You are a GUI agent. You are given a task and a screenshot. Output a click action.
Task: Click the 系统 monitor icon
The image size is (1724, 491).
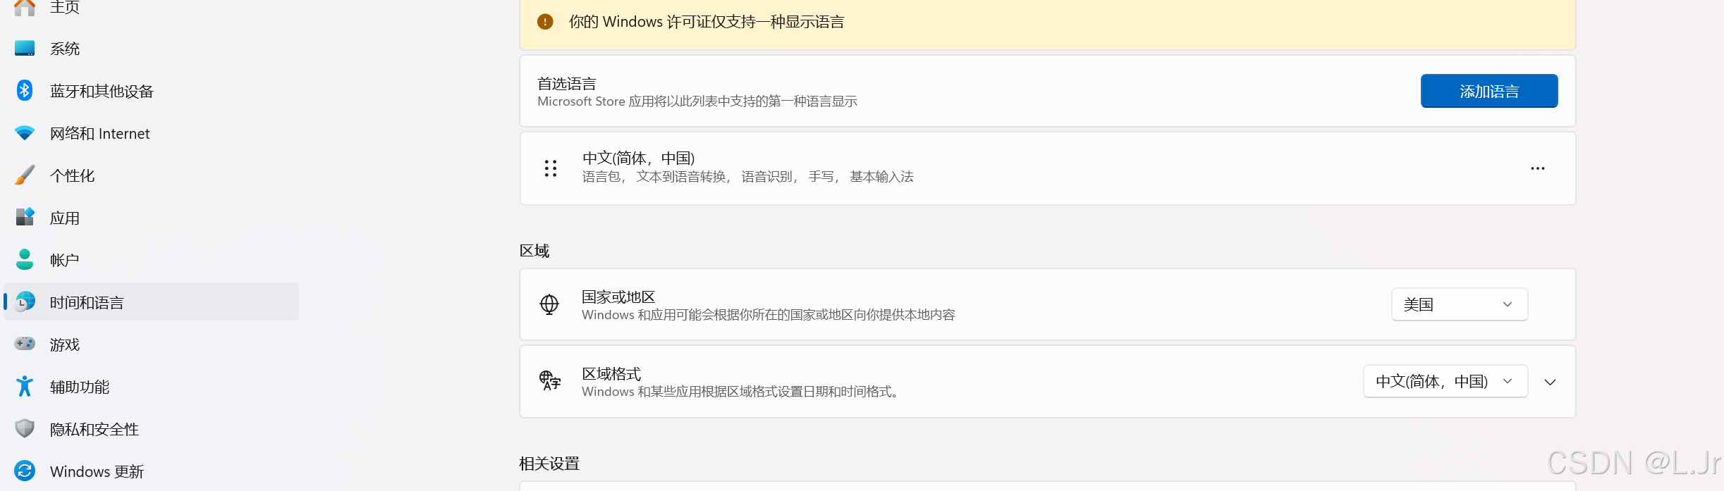coord(25,49)
